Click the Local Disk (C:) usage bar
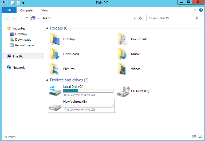 [x=88, y=91]
